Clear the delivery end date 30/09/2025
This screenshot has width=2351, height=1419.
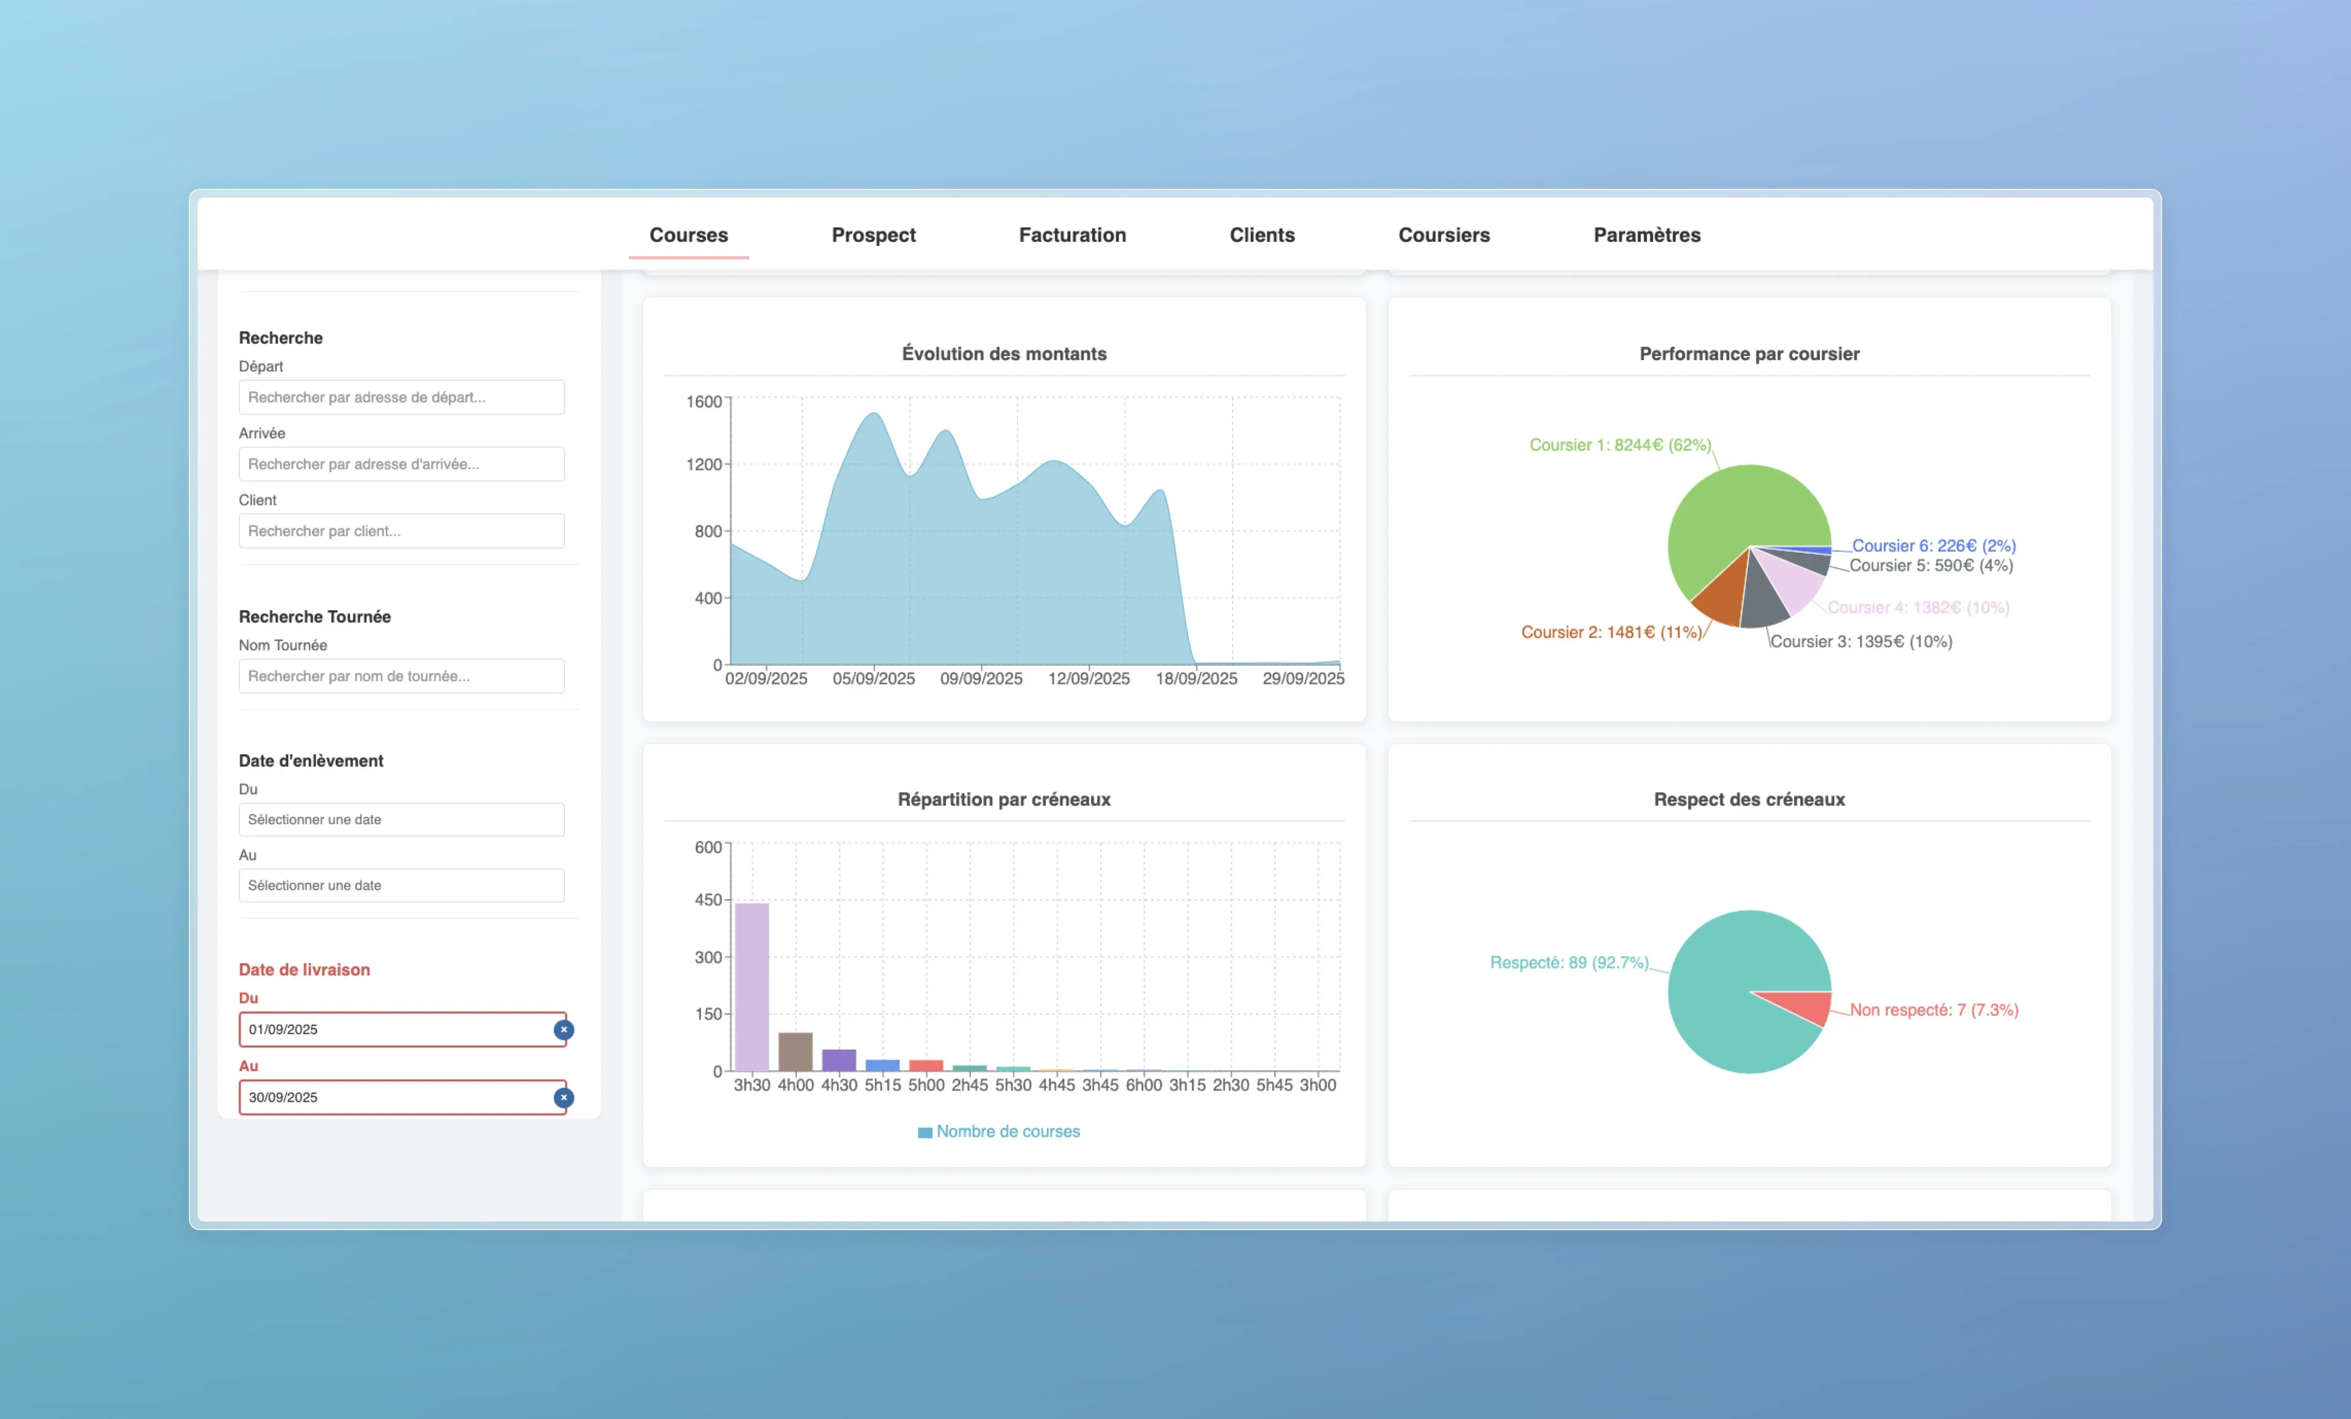coord(564,1097)
